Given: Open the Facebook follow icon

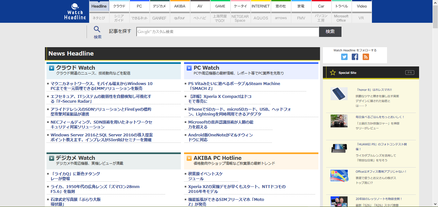Looking at the screenshot, I should pos(355,57).
